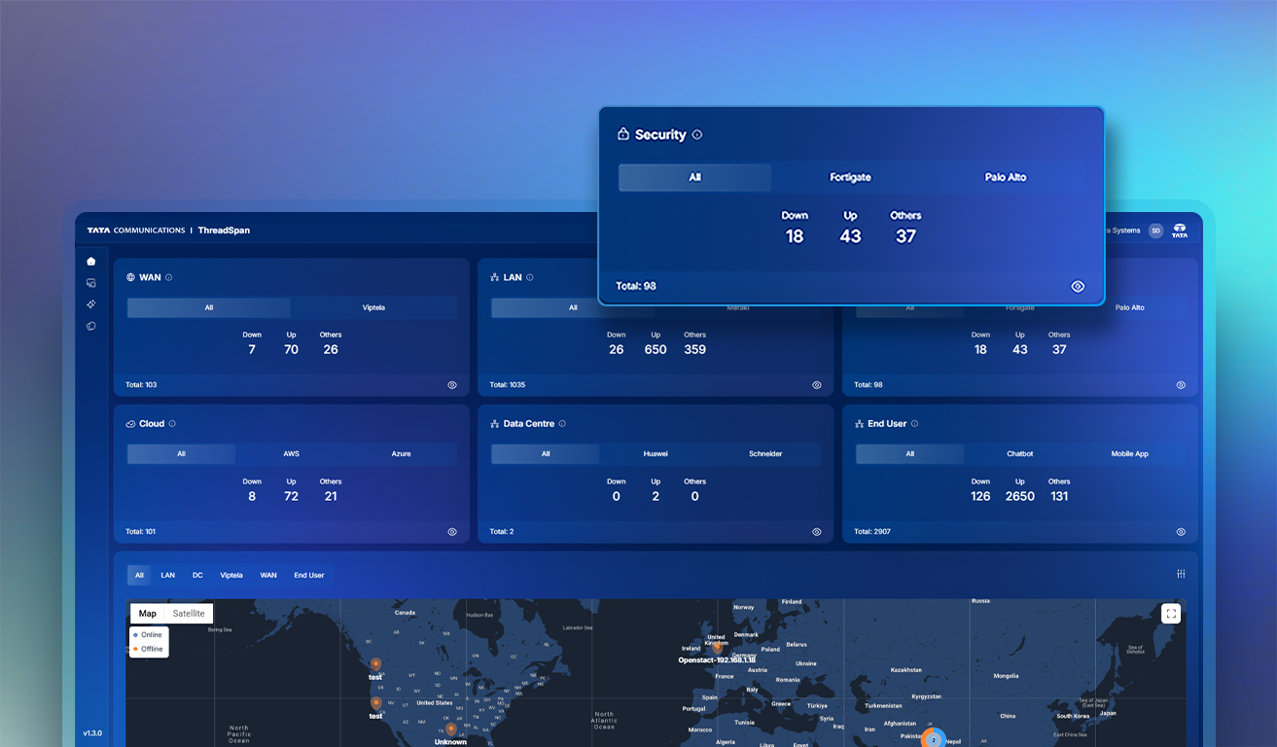
Task: Click the home icon in left sidebar
Action: point(91,262)
